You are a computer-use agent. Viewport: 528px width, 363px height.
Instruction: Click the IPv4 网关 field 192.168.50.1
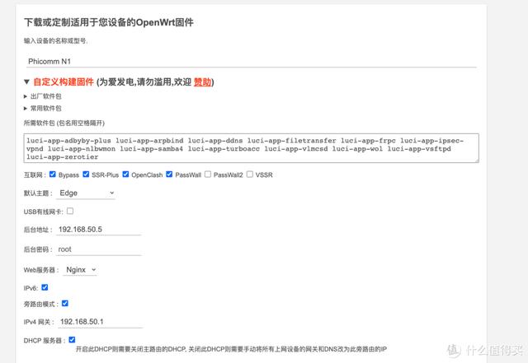pos(100,322)
